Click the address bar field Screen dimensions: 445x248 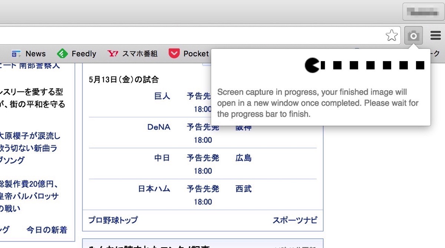200,36
